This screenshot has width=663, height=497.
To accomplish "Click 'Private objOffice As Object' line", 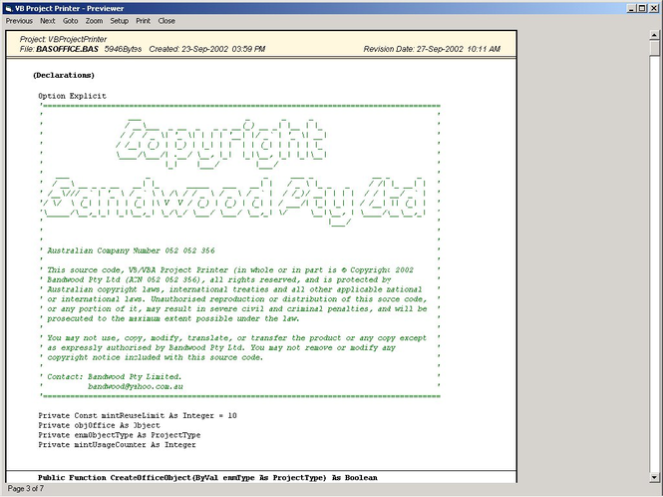I will (100, 425).
